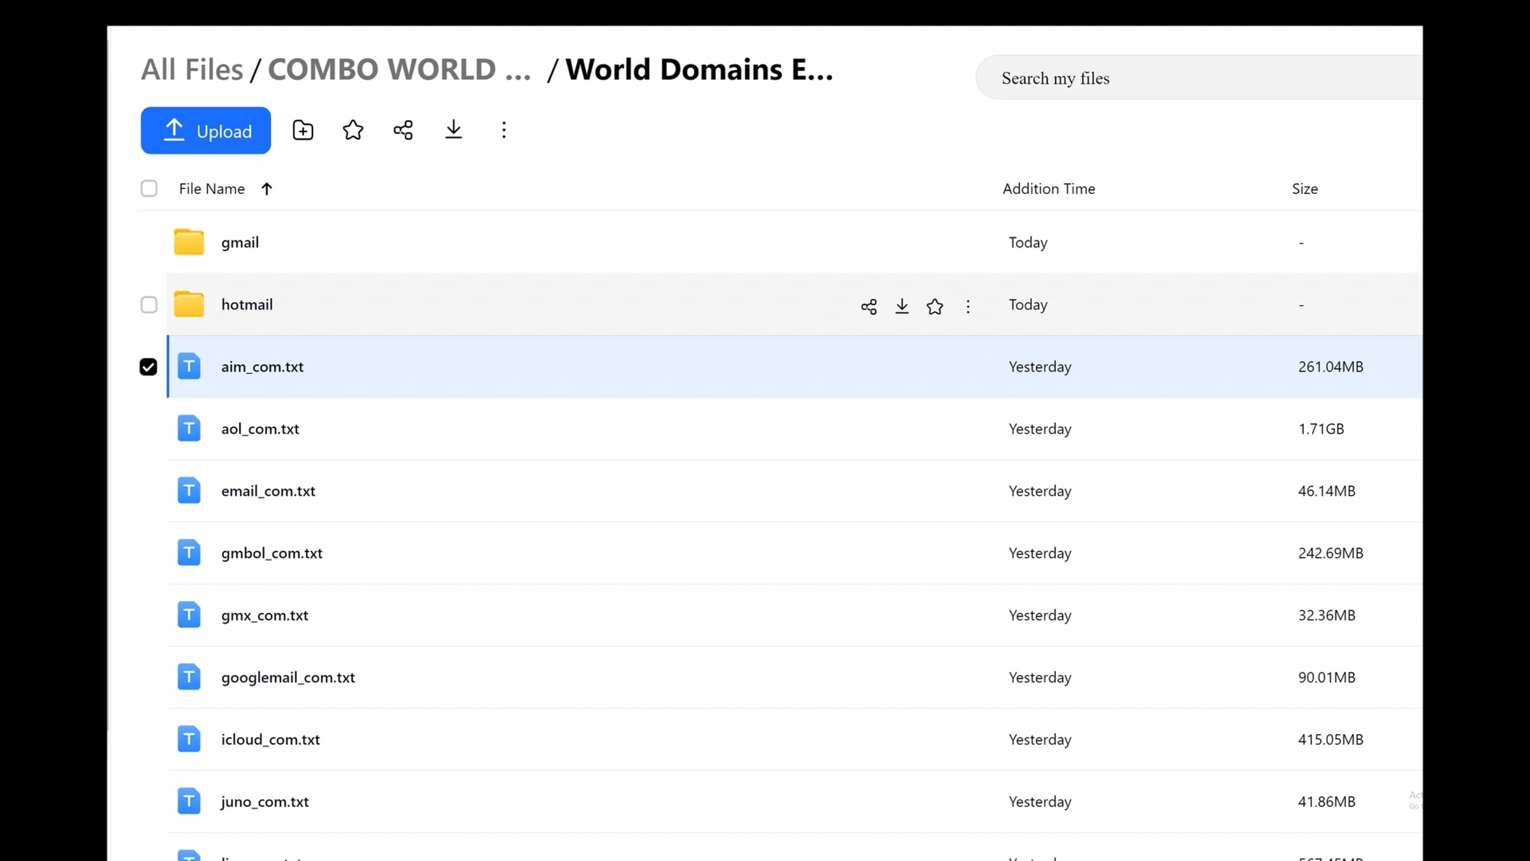Click the 90.01MB size value
This screenshot has width=1530, height=861.
click(x=1327, y=677)
